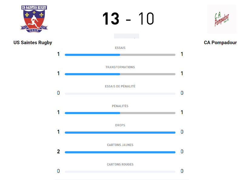Open the CA Pompadour team name
The image size is (249, 180).
tap(220, 43)
